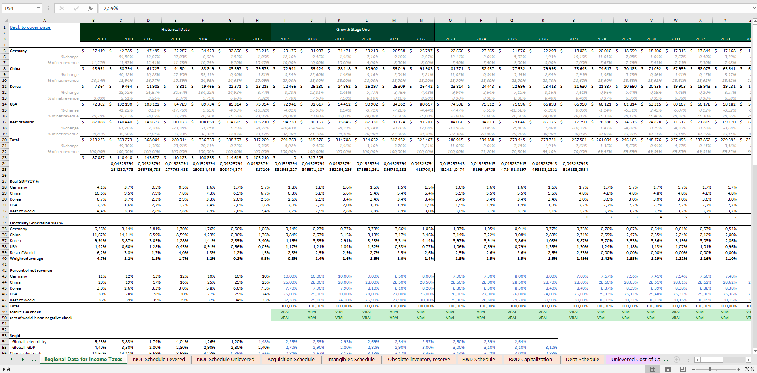Click the Electricity Generation YOY % heading
The height and width of the screenshot is (373, 757).
pos(36,223)
